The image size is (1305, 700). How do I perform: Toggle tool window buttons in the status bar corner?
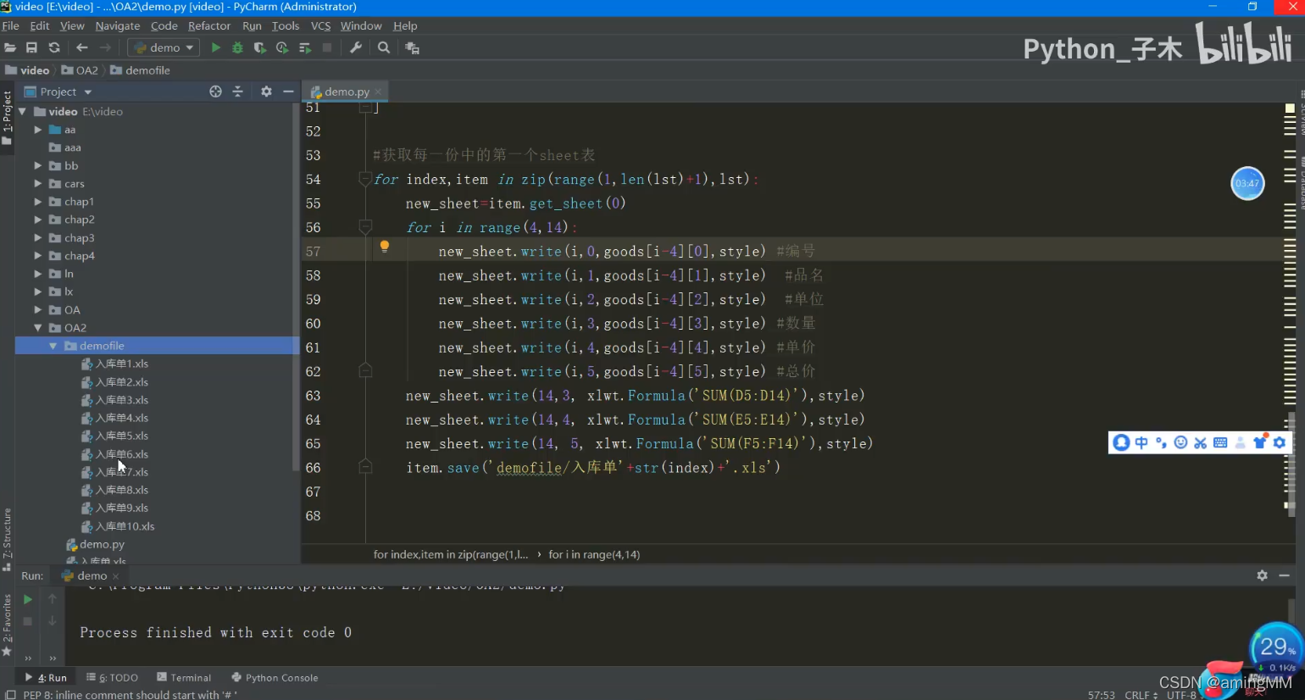(x=10, y=694)
